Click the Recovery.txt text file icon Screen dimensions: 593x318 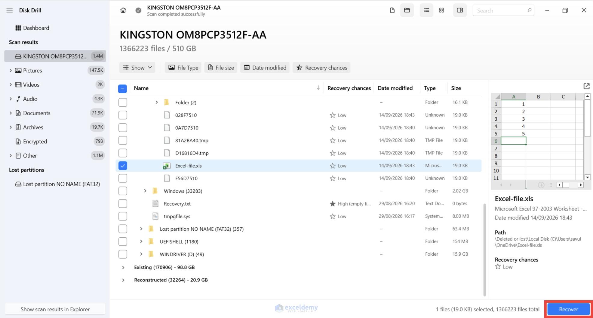pyautogui.click(x=155, y=203)
